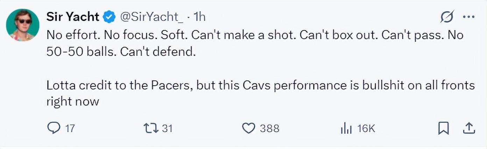Click the 16K views count
This screenshot has height=149, width=487.
pyautogui.click(x=366, y=129)
